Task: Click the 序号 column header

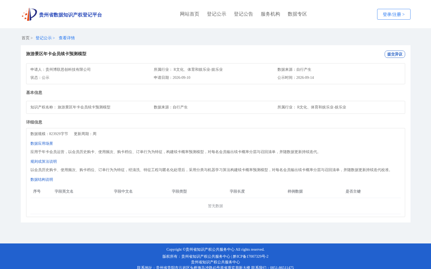Action: pos(37,191)
